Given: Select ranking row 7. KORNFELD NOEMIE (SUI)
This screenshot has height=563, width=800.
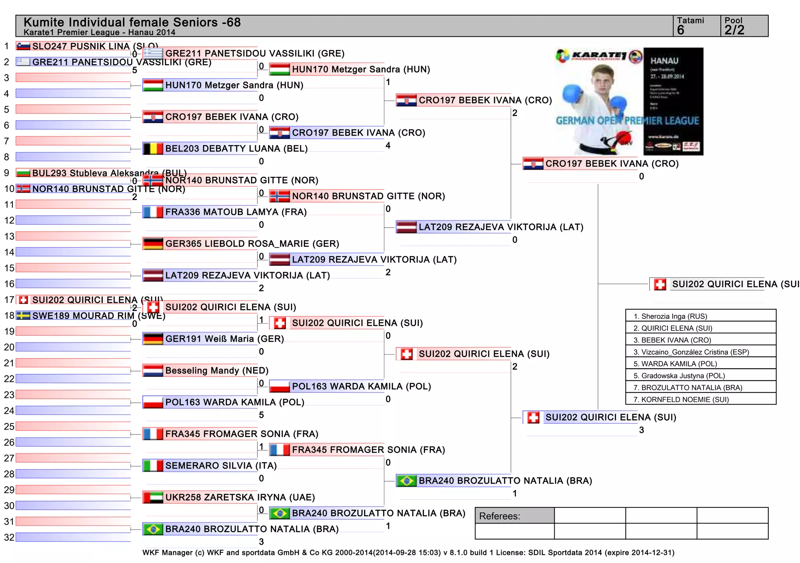Looking at the screenshot, I should point(701,399).
